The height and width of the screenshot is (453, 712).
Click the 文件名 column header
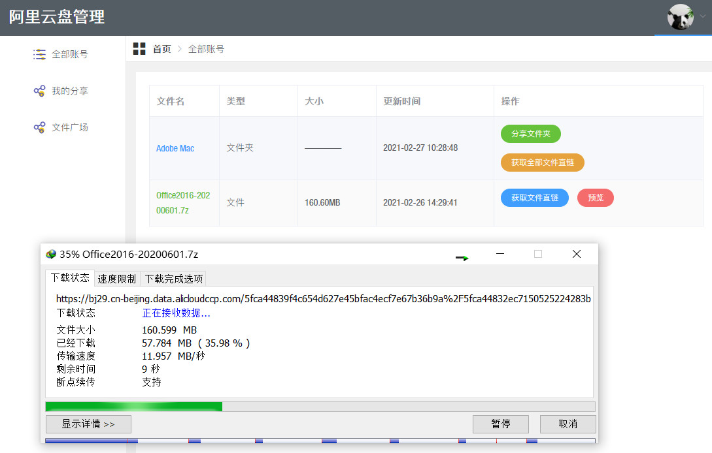click(x=170, y=101)
